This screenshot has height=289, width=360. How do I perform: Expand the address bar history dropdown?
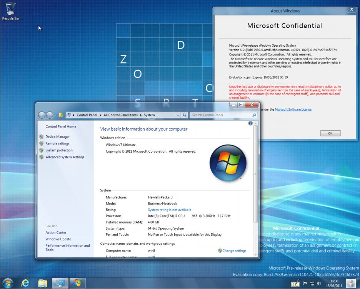click(178, 115)
